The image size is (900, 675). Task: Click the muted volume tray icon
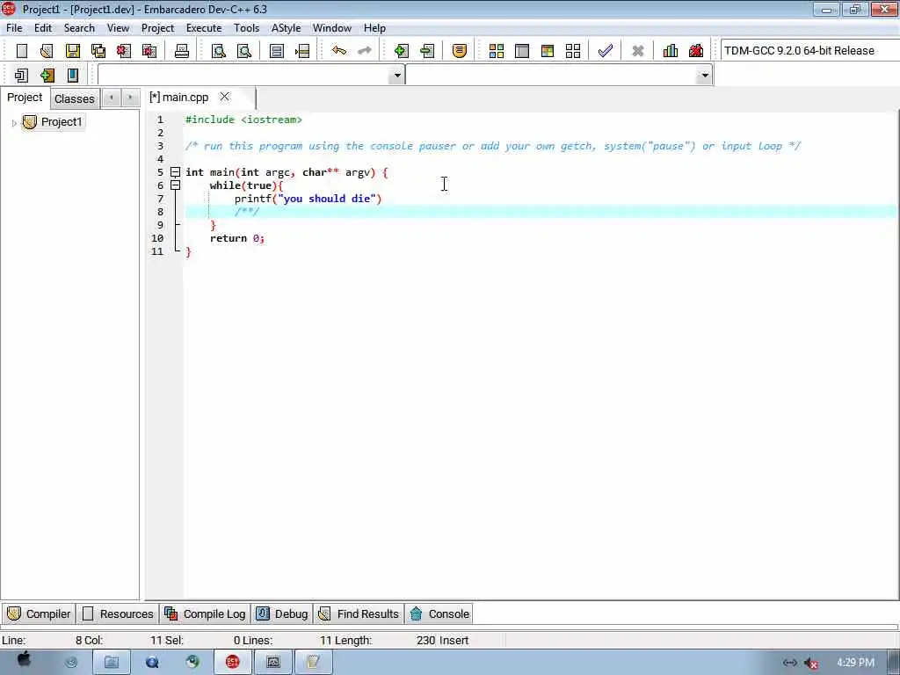point(811,663)
